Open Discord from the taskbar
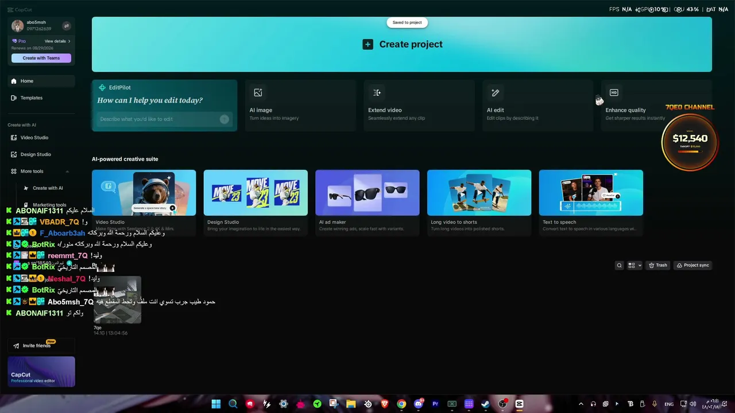This screenshot has height=413, width=735. [x=419, y=404]
